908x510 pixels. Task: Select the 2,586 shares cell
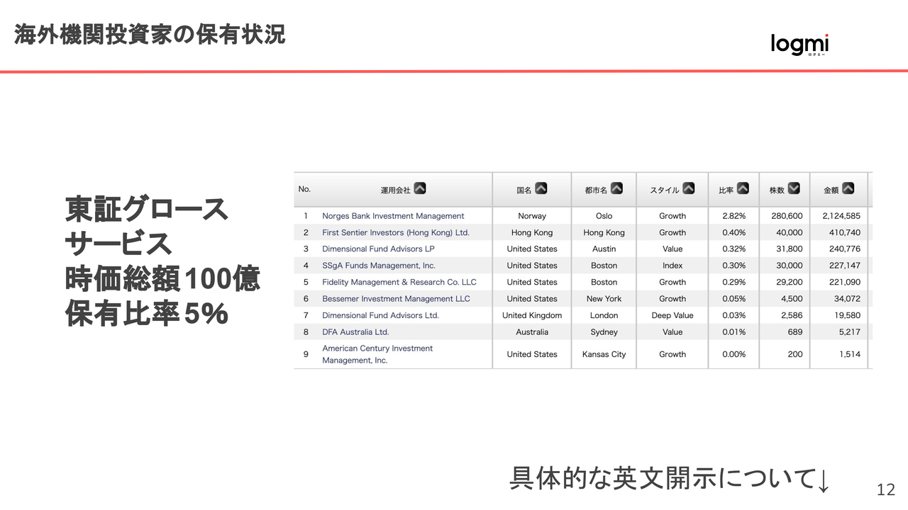pos(792,315)
